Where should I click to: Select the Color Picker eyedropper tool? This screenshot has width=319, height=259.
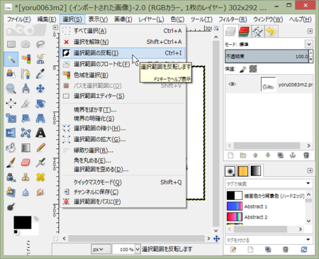point(40,74)
